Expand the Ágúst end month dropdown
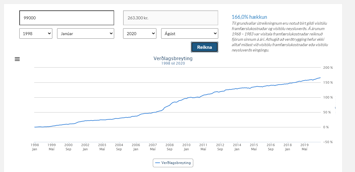Viewport: 355px width, 172px height. tap(189, 34)
